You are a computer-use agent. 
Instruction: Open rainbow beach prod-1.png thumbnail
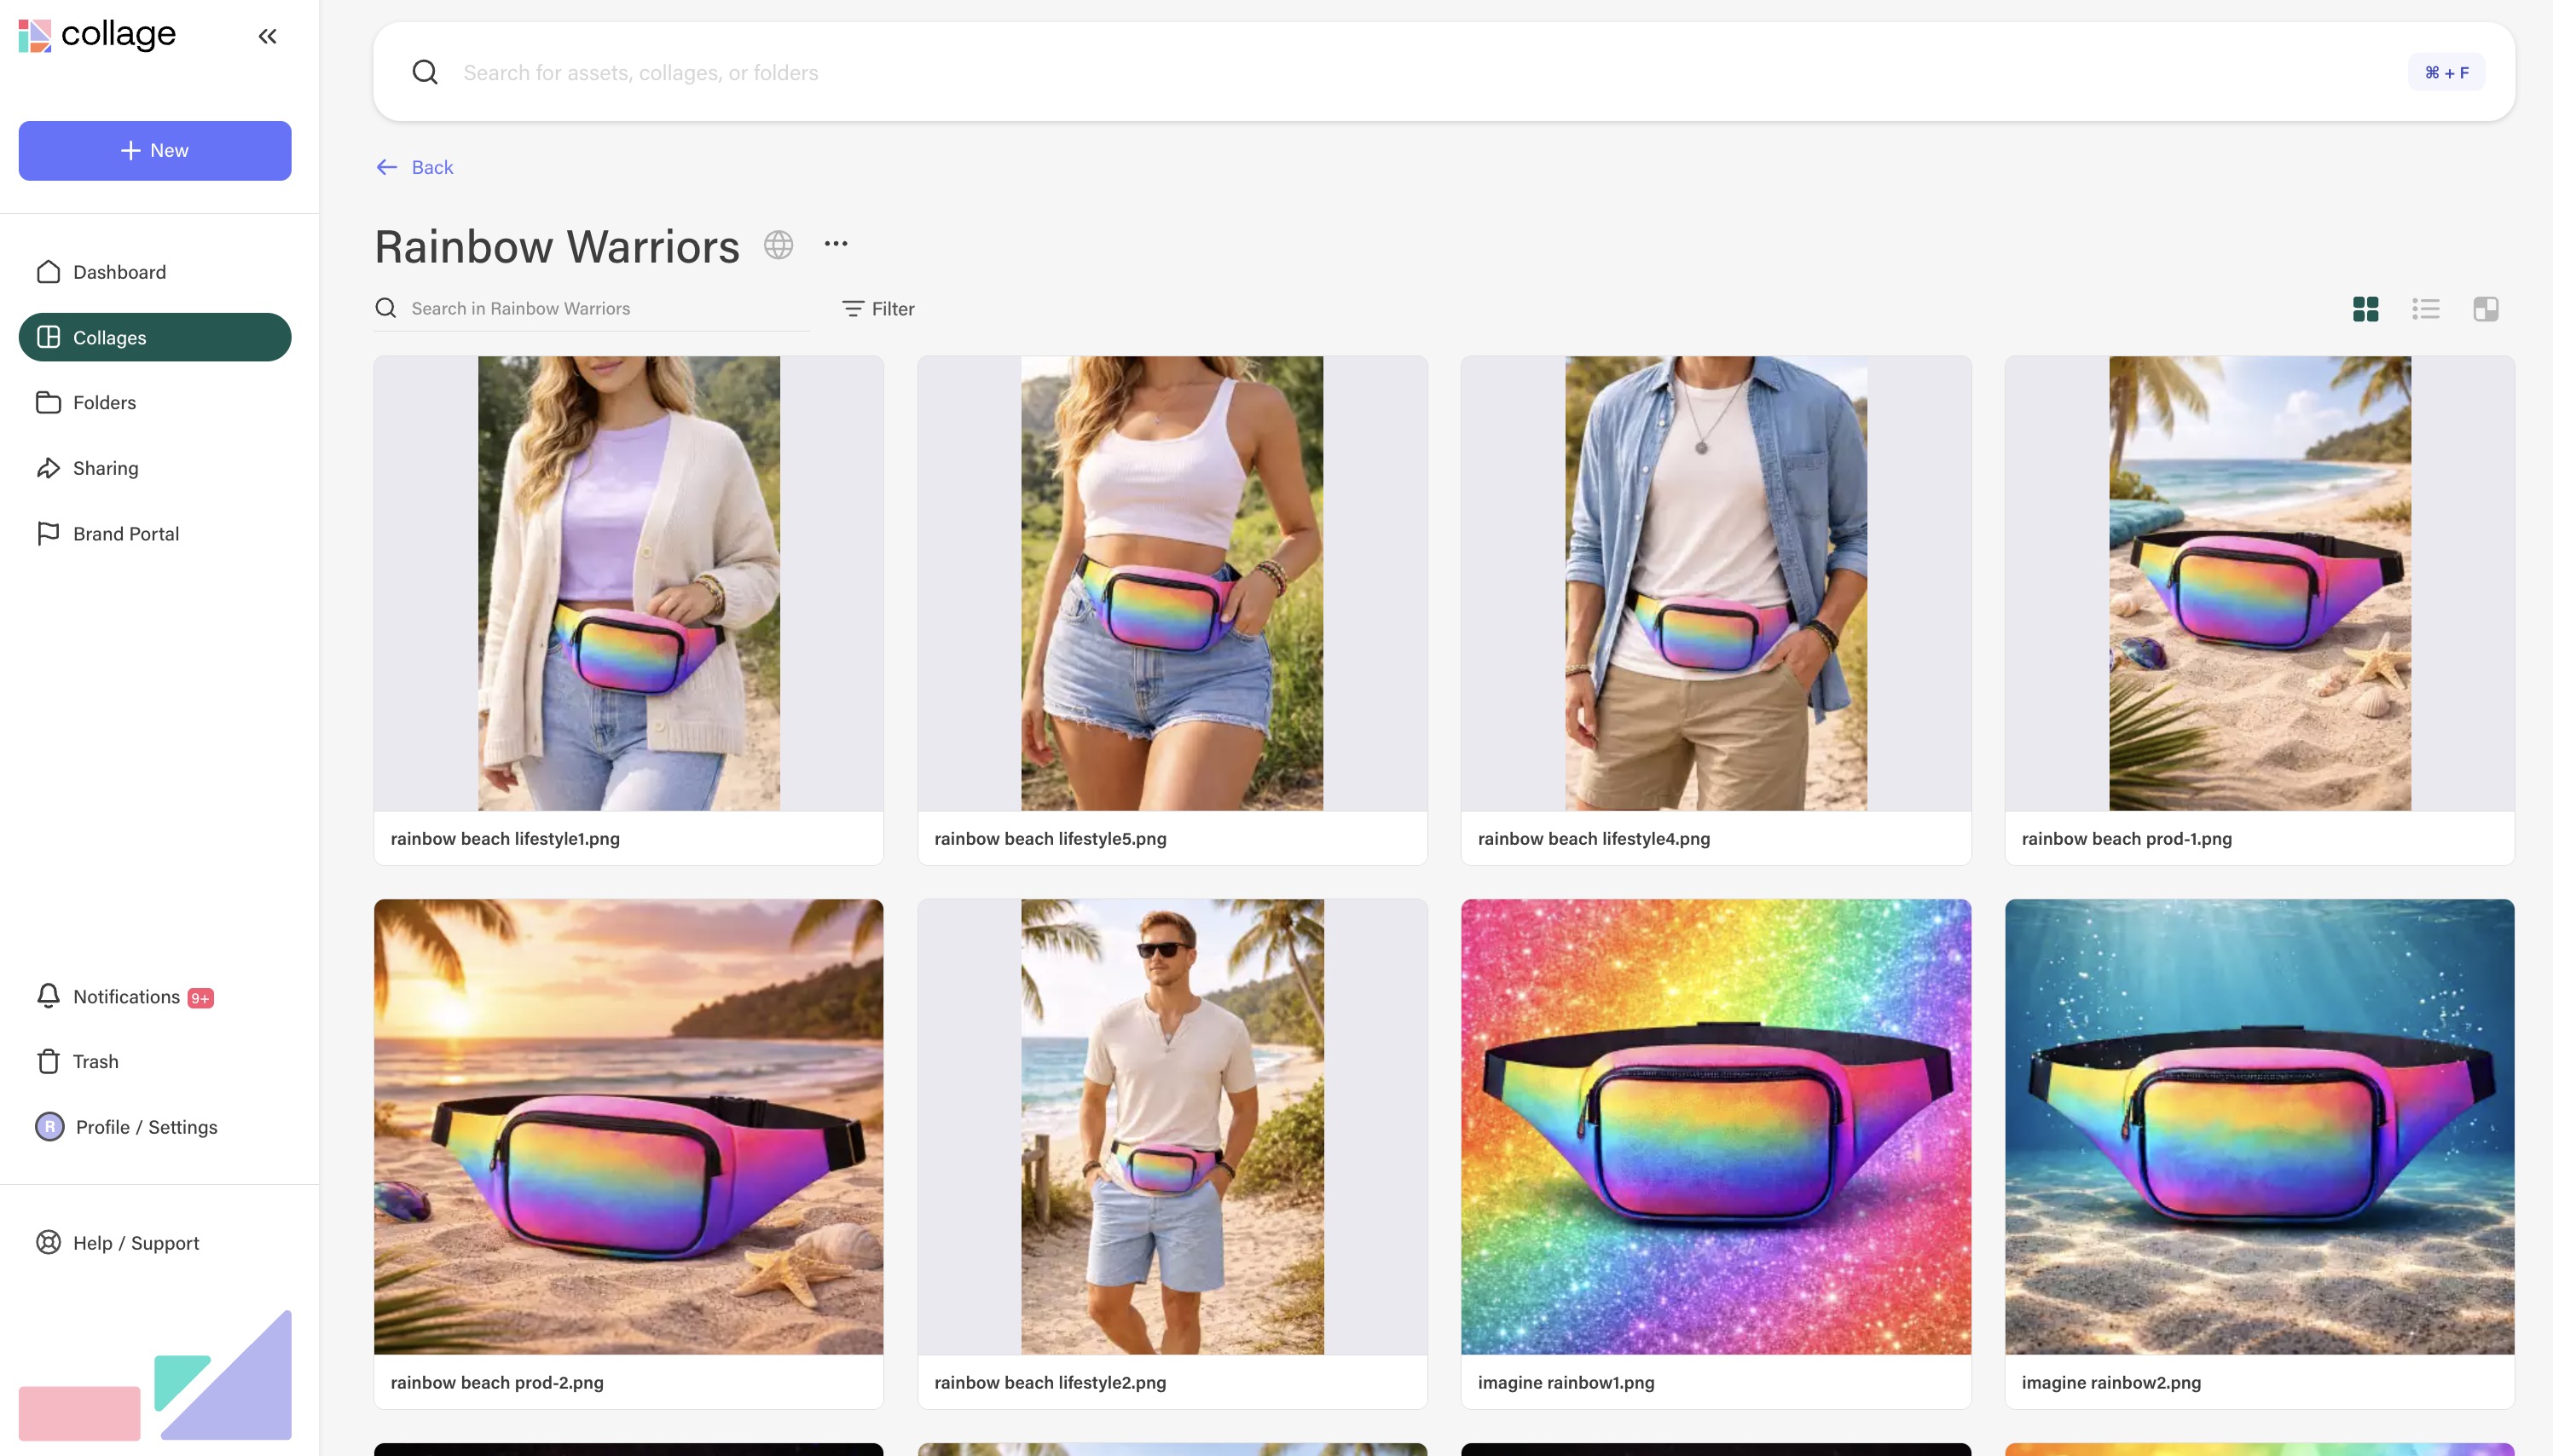[x=2260, y=583]
